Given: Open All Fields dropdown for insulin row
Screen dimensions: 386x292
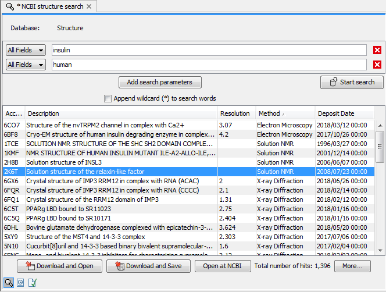Looking at the screenshot, I should [x=26, y=50].
